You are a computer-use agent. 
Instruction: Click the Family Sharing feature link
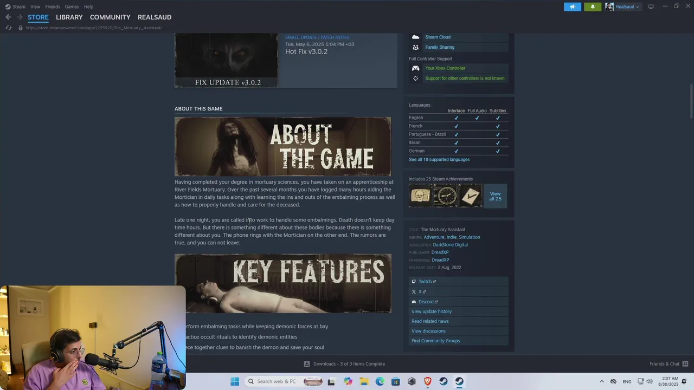point(440,47)
